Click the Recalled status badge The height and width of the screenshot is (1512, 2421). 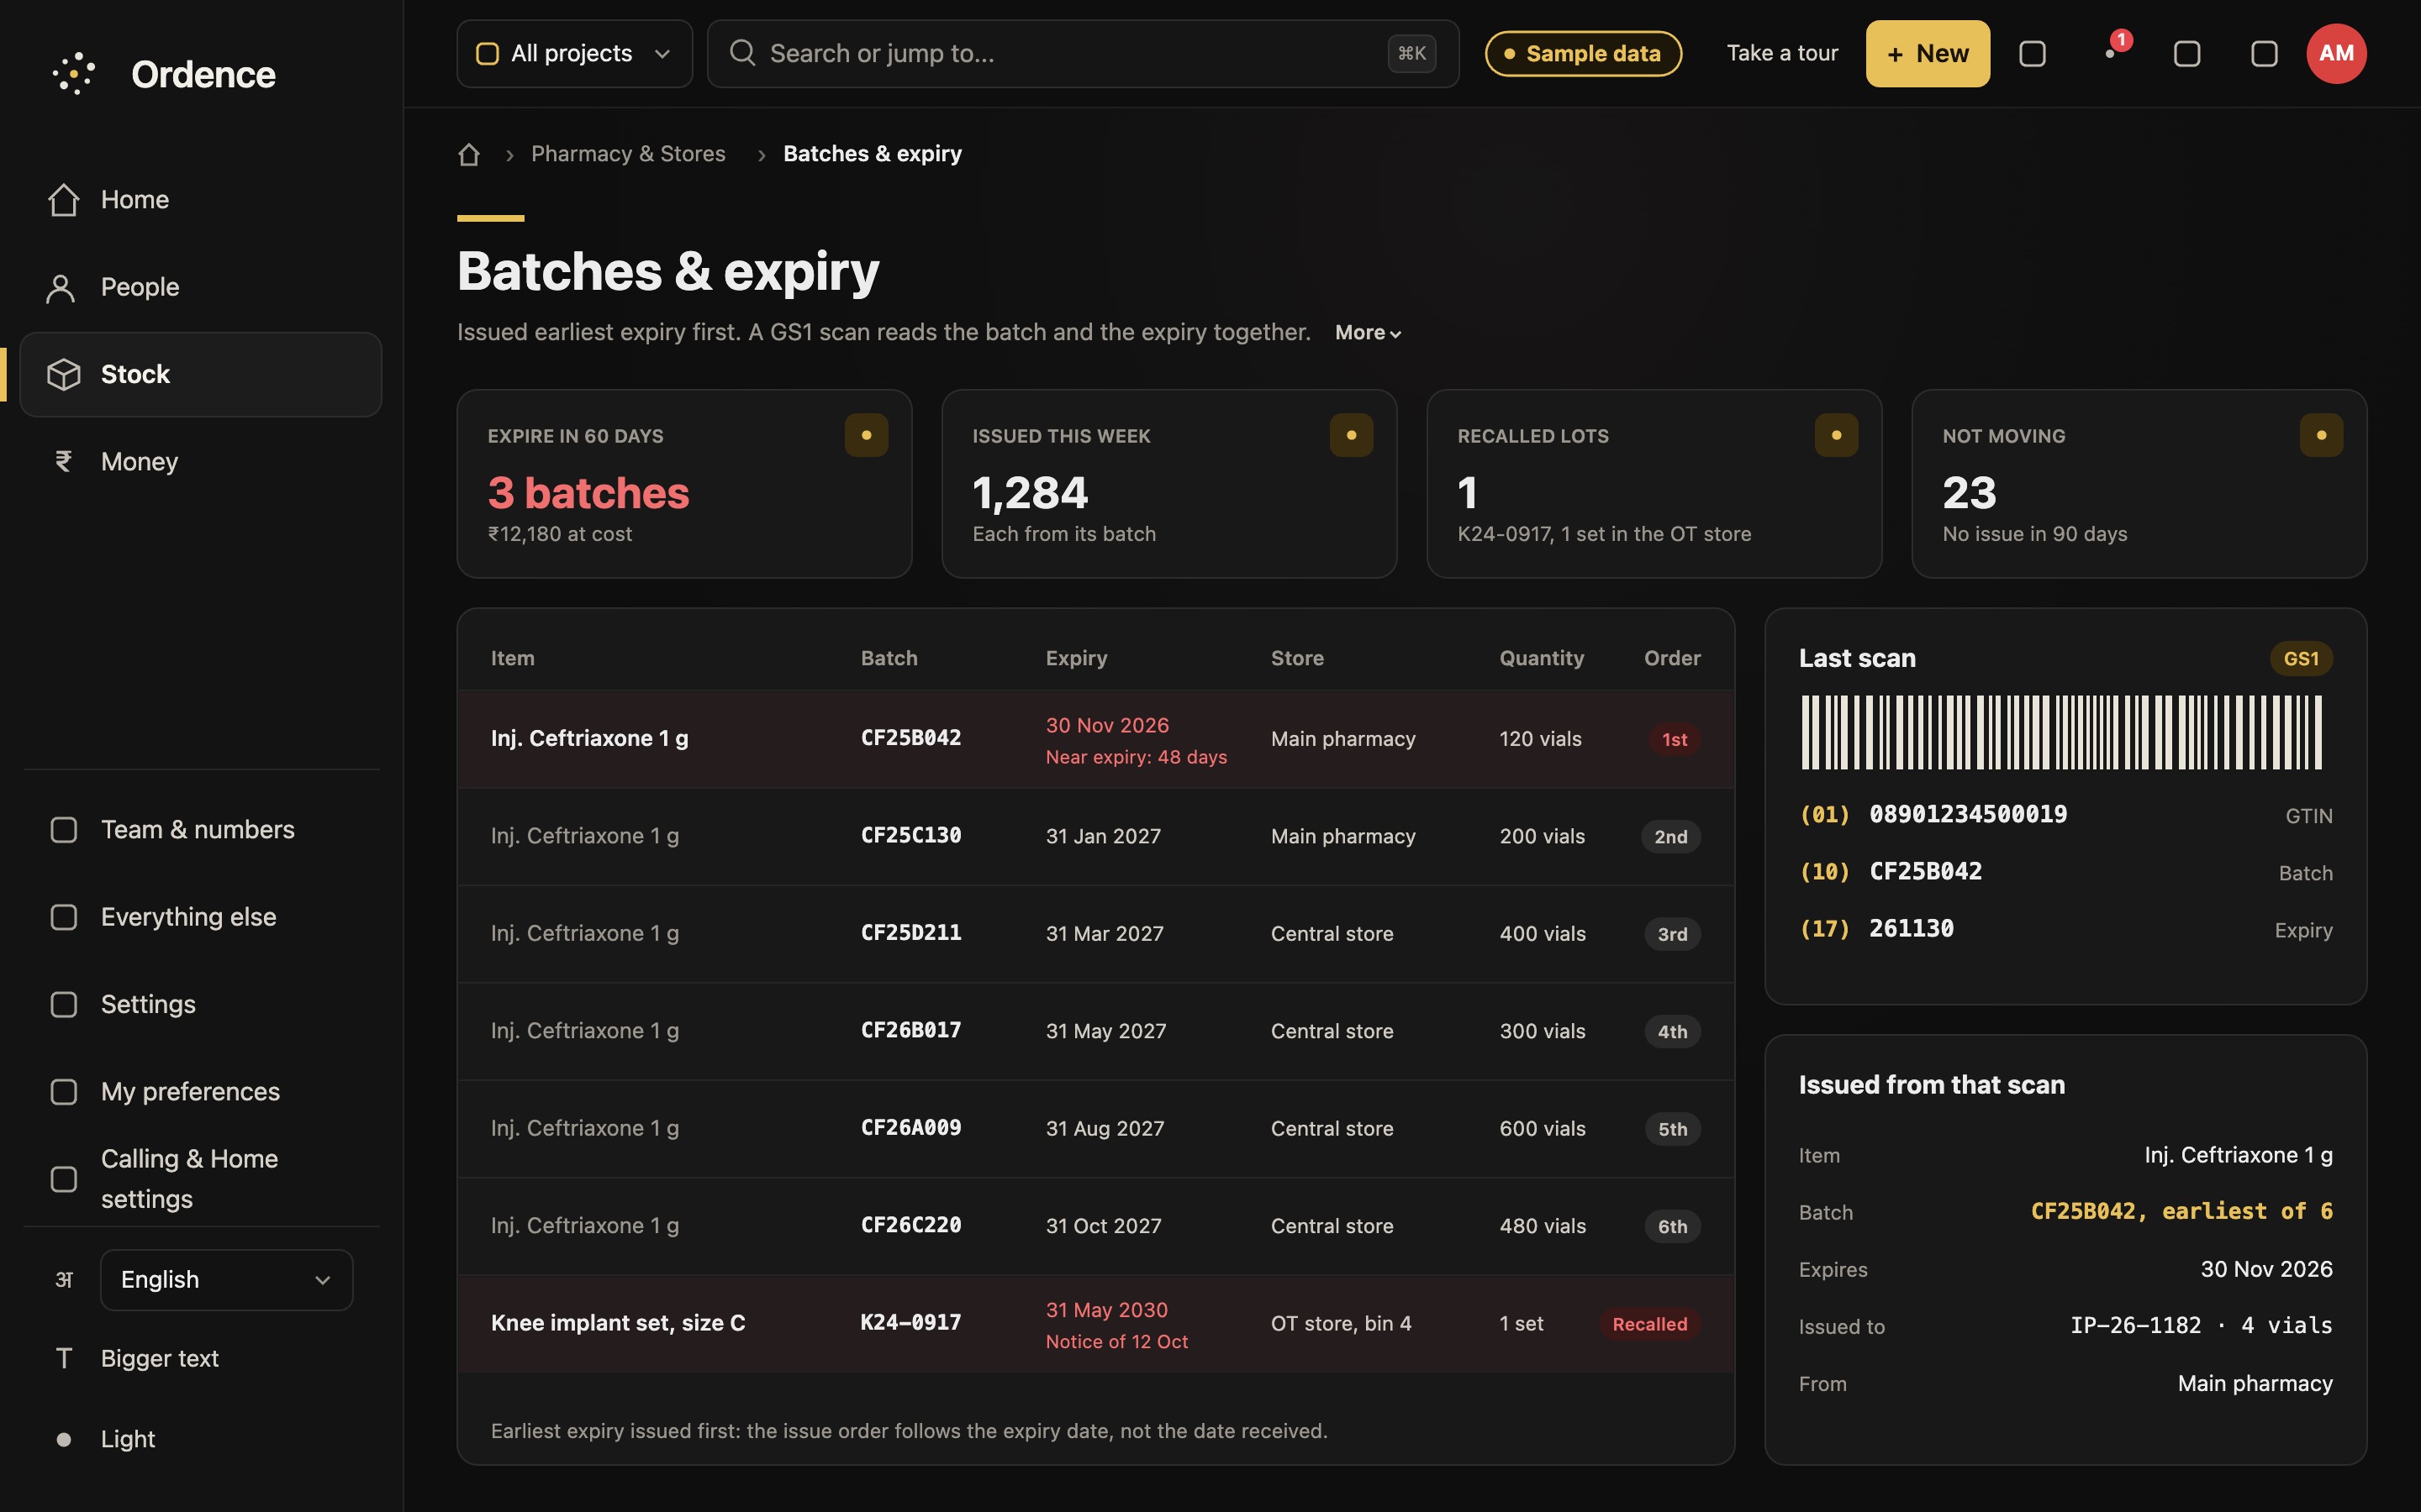click(x=1649, y=1324)
